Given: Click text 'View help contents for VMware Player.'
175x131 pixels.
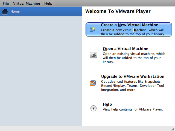Looking at the screenshot, I should click(133, 109).
